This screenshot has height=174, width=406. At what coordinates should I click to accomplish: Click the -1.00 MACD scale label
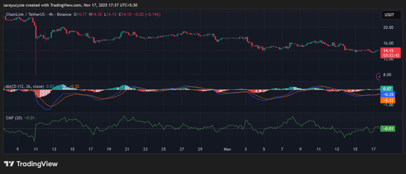(x=388, y=105)
